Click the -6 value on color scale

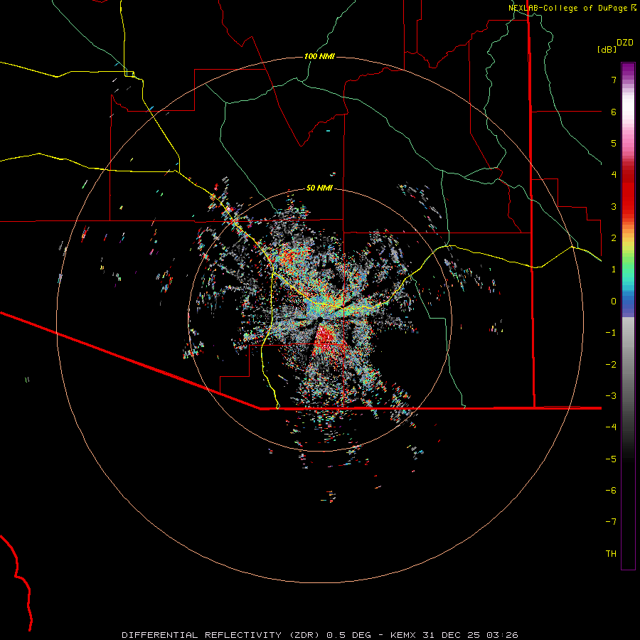[x=611, y=491]
